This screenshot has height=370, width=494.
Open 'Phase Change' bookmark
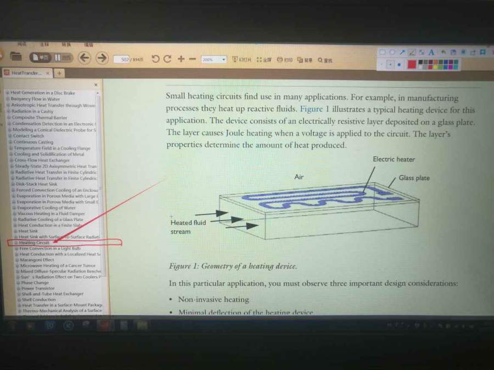[x=35, y=282]
